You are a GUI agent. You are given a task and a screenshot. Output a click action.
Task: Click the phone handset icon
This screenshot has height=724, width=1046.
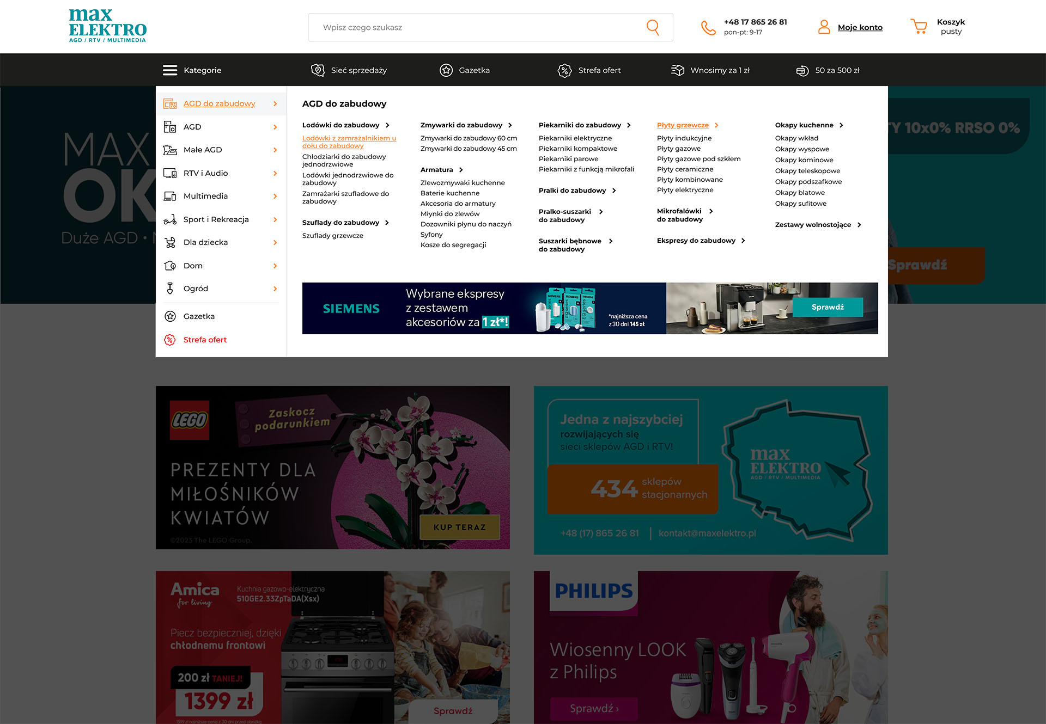(x=708, y=27)
